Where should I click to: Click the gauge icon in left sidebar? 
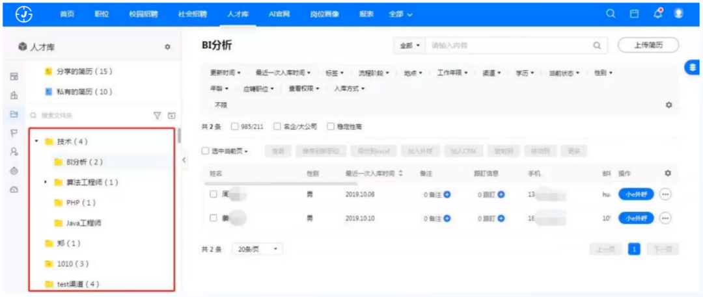coord(14,190)
